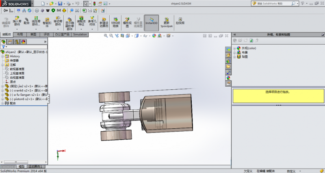Click the Appearances color ball in task pane
Image resolution: width=325 pixels, height=173 pixels.
(228, 78)
